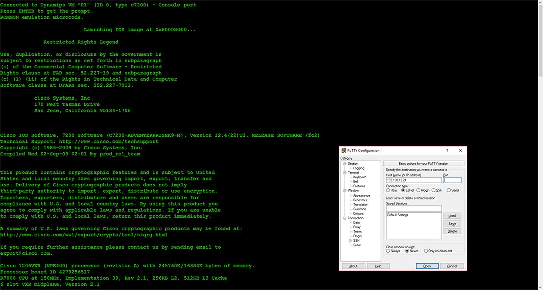Click Open to start the connection

(427, 266)
